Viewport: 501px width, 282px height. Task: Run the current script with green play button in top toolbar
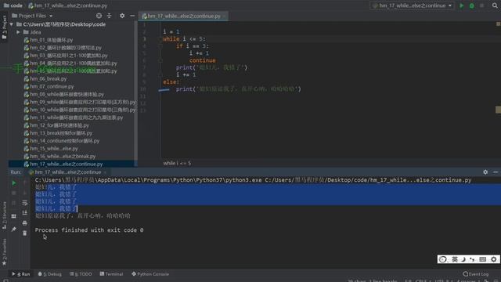pyautogui.click(x=461, y=5)
